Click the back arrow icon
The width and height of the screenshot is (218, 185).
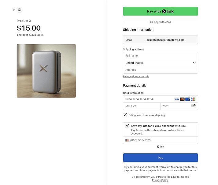tap(14, 10)
